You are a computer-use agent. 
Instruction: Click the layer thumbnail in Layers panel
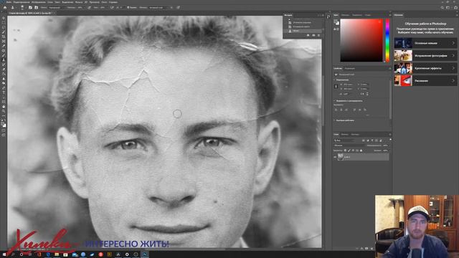pos(341,157)
